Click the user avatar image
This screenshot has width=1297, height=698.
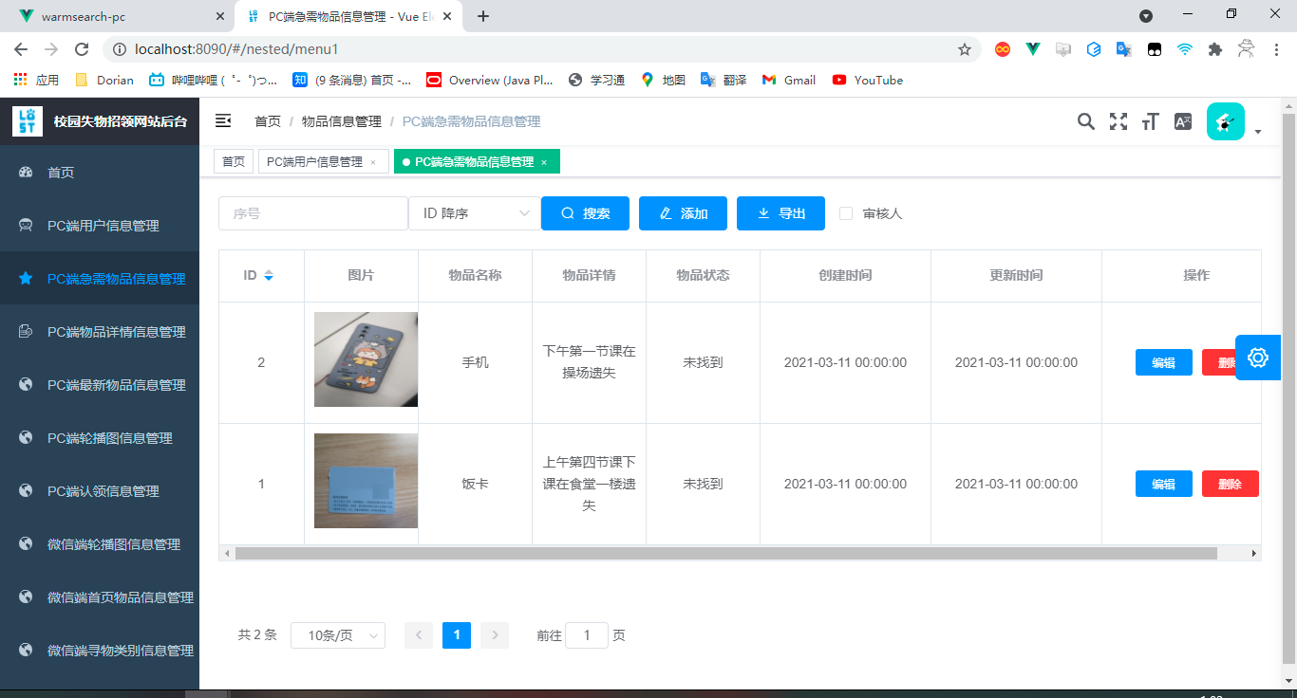point(1226,121)
